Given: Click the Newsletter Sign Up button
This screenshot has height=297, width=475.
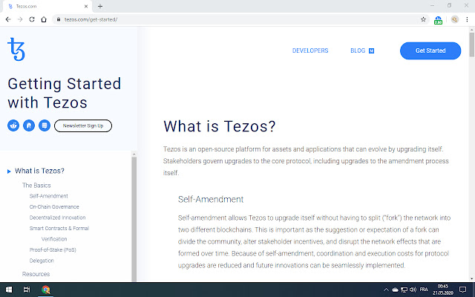Looking at the screenshot, I should coord(83,125).
